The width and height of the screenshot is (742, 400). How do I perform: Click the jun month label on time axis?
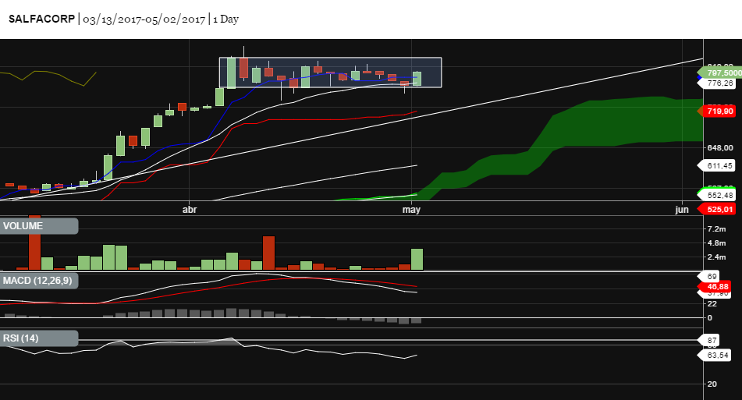pos(681,210)
